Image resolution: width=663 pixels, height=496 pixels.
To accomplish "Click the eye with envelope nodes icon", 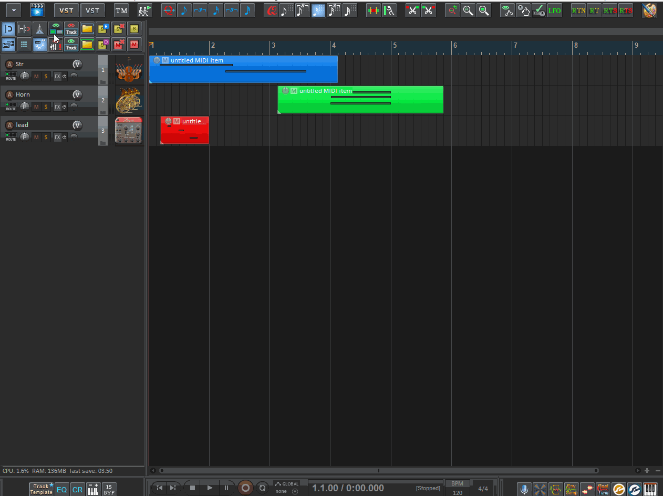I will pyautogui.click(x=507, y=10).
